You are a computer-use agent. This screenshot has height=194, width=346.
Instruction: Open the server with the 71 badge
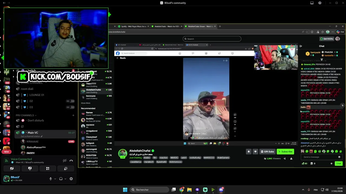pos(6,124)
